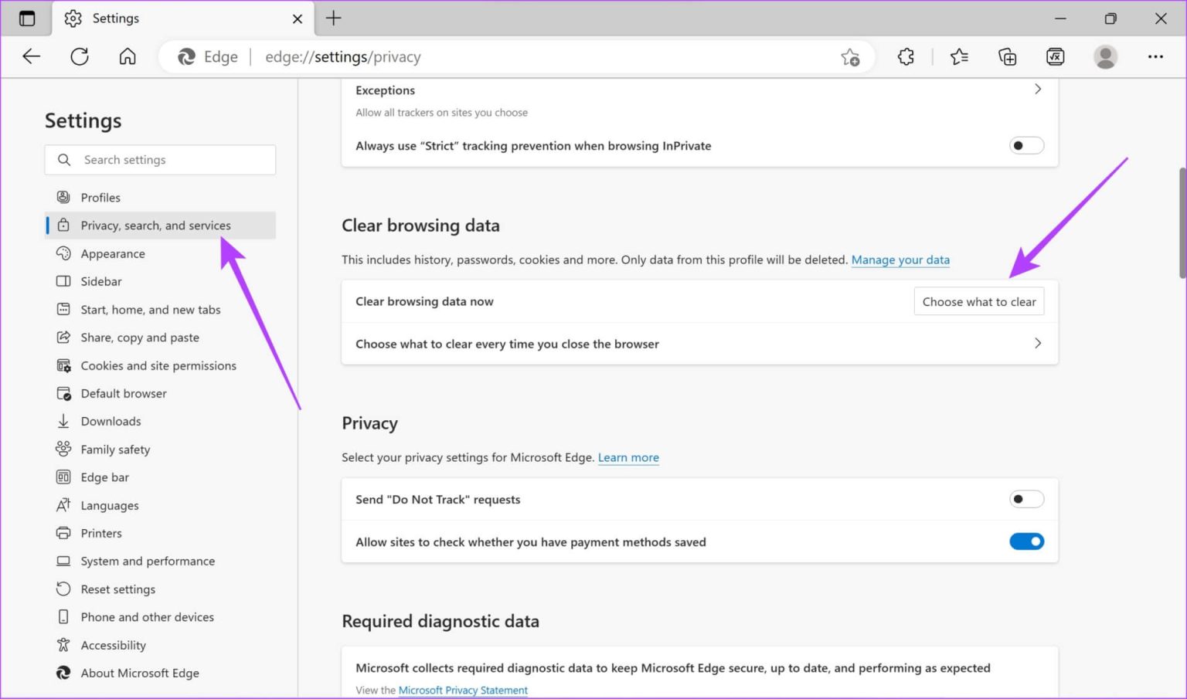Disable payment methods check for sites
The height and width of the screenshot is (699, 1187).
1026,541
